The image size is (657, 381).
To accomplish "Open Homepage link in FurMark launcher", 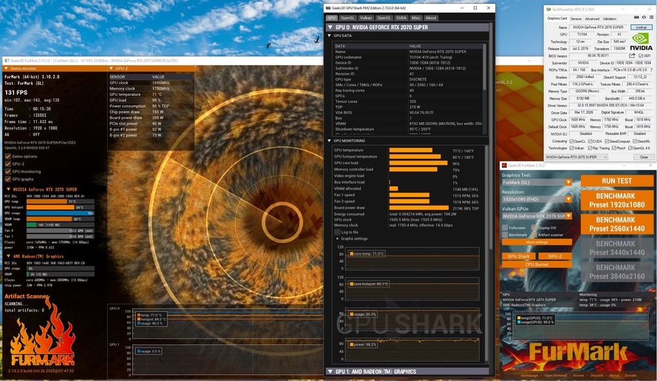I will click(x=529, y=376).
